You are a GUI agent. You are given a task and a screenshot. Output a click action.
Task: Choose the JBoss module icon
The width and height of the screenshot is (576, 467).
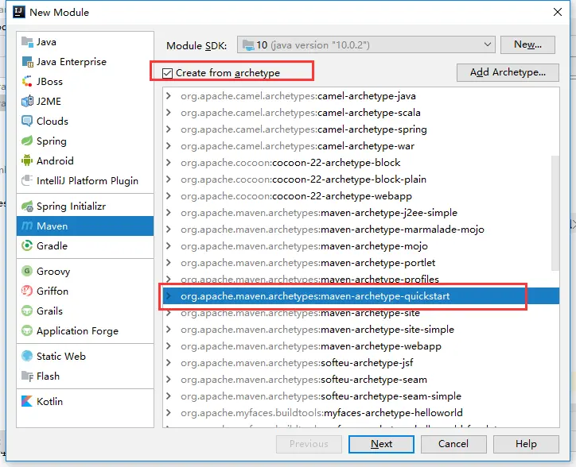click(27, 82)
